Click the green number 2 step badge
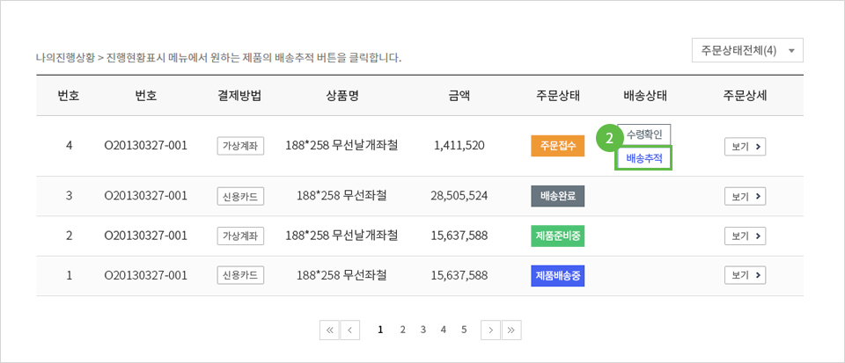Image resolution: width=845 pixels, height=363 pixels. tap(606, 138)
